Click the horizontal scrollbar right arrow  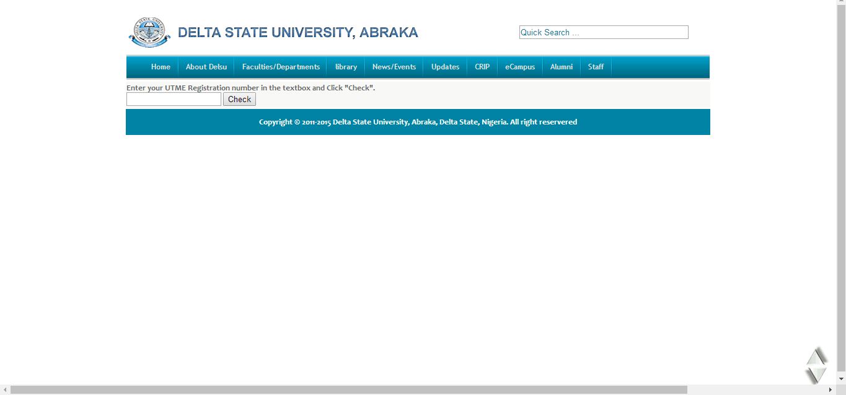pyautogui.click(x=831, y=390)
